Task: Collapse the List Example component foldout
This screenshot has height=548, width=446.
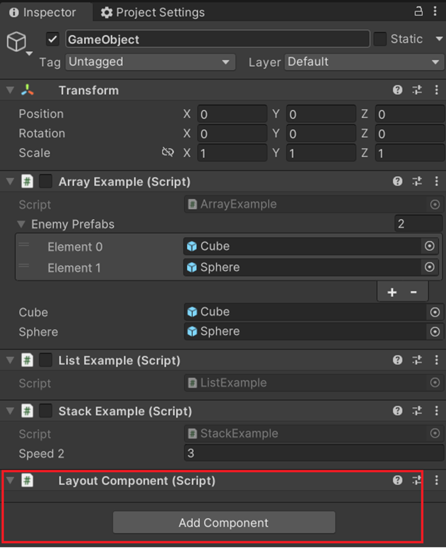Action: [x=10, y=360]
